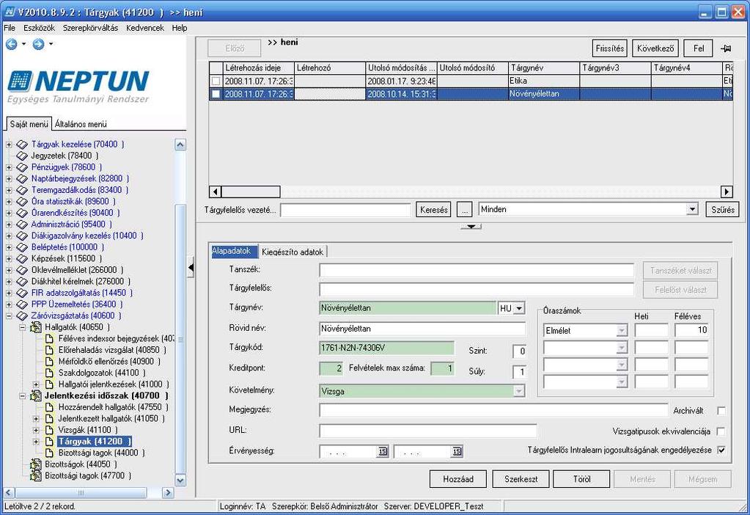
Task: Sort by the Tárgynév column header
Action: (544, 68)
